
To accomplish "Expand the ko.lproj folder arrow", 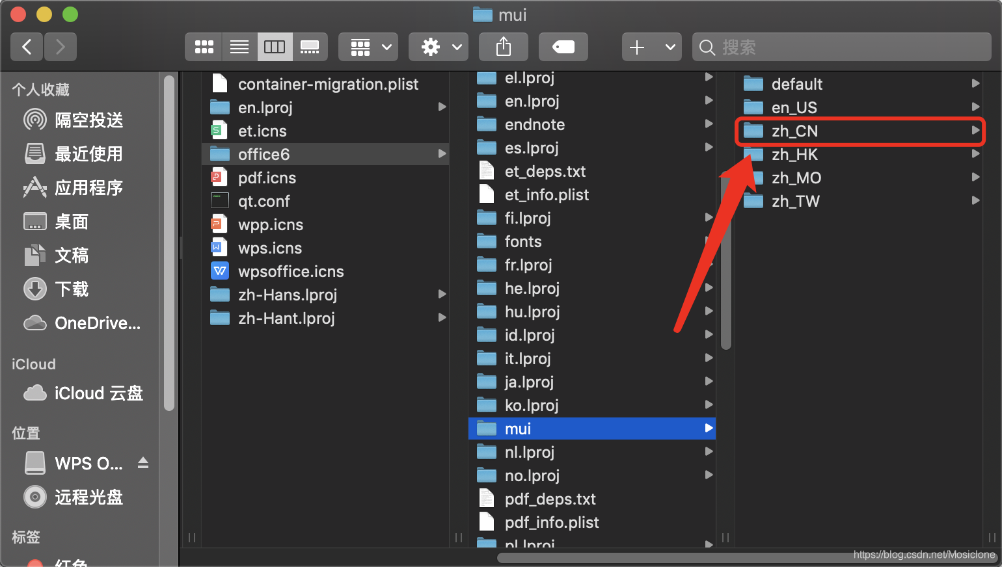I will point(709,405).
